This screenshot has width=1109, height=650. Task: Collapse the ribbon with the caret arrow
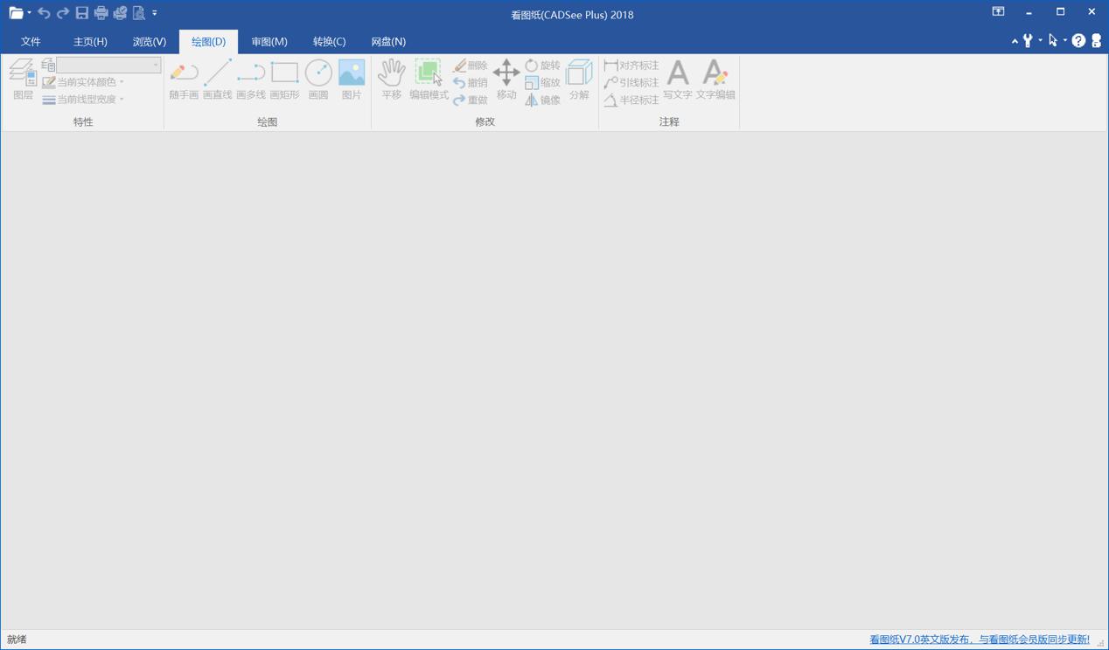1015,41
